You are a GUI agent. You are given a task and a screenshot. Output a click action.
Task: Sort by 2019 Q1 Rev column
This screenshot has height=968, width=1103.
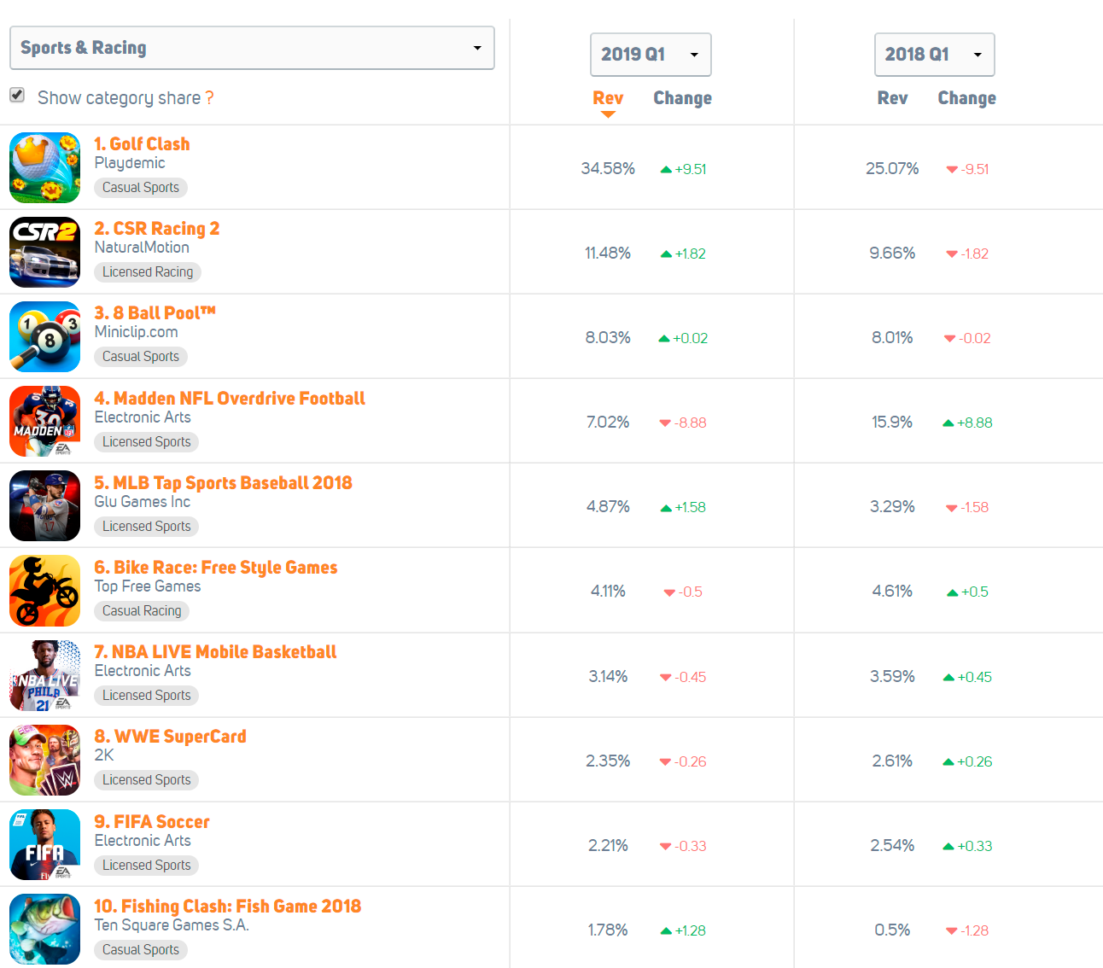tap(608, 98)
